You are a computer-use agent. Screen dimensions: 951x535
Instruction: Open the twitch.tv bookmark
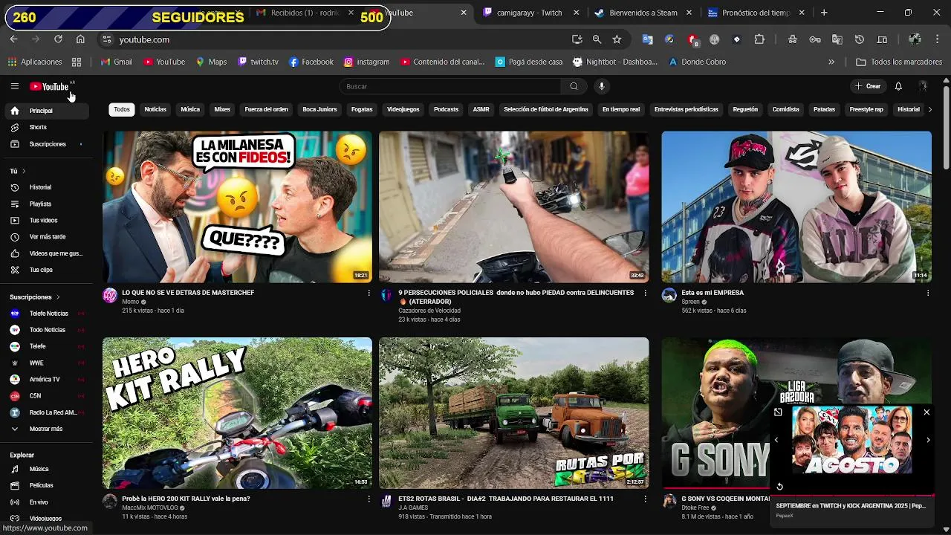pyautogui.click(x=258, y=62)
